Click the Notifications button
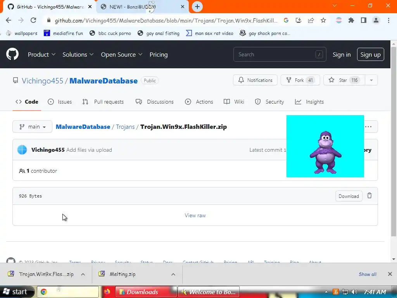Screen dimensions: 397x298 click(255, 80)
